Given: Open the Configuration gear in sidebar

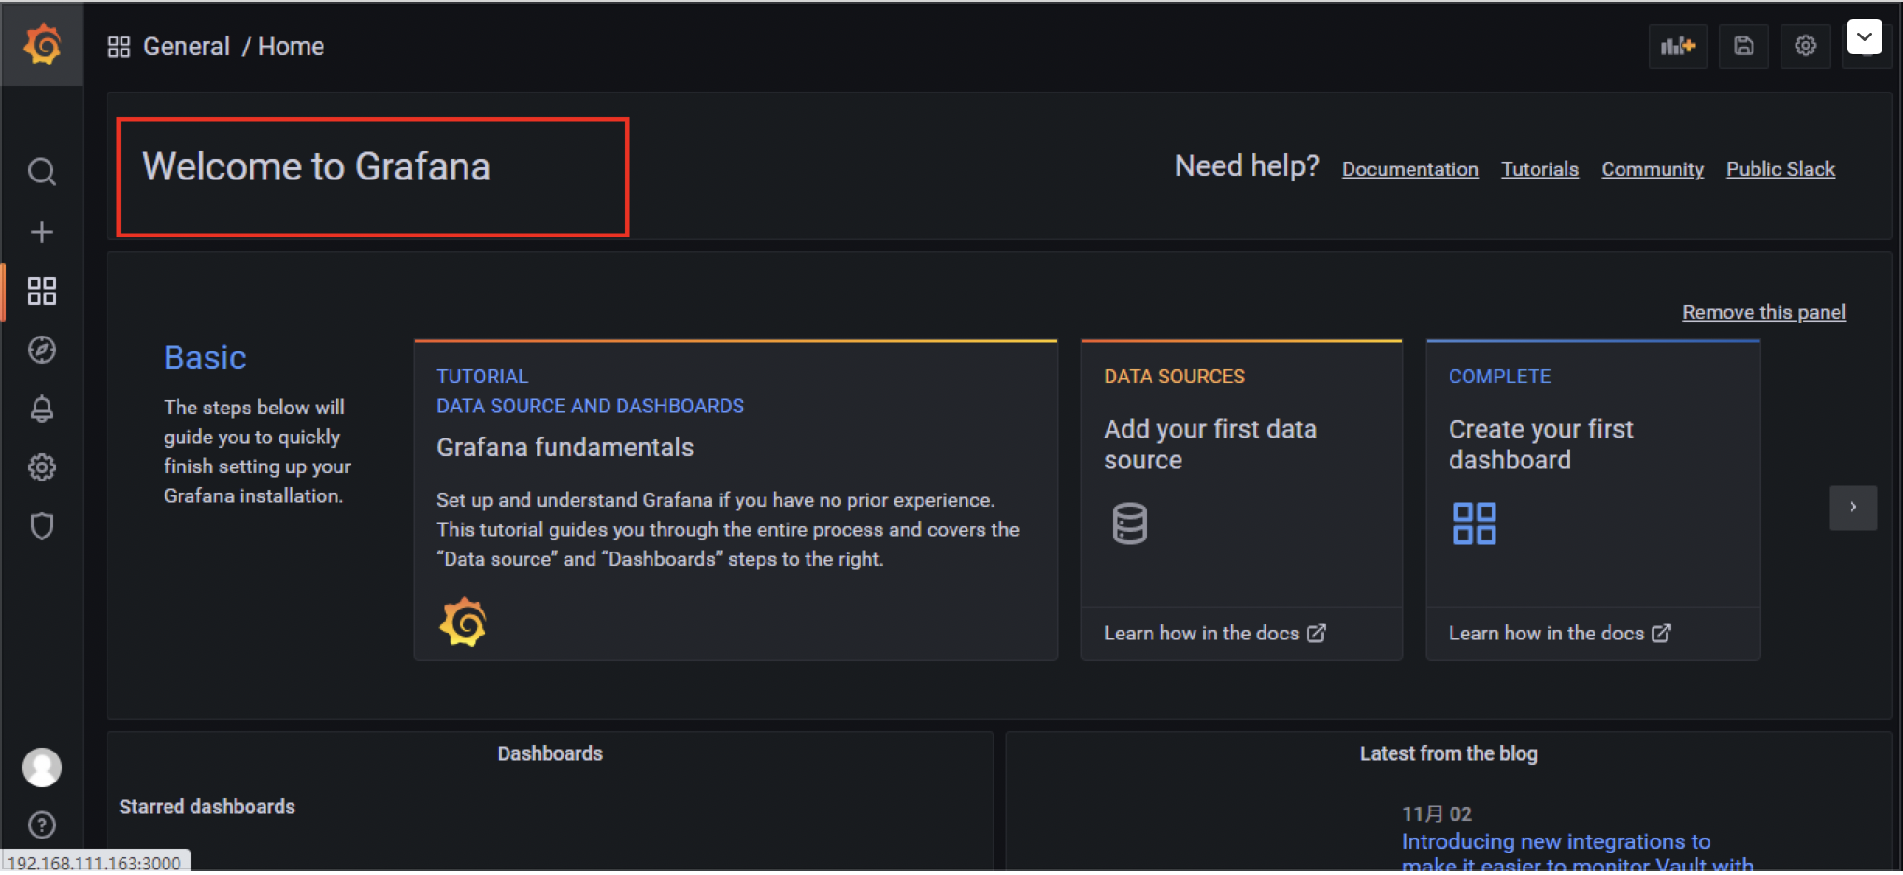Looking at the screenshot, I should pyautogui.click(x=42, y=467).
